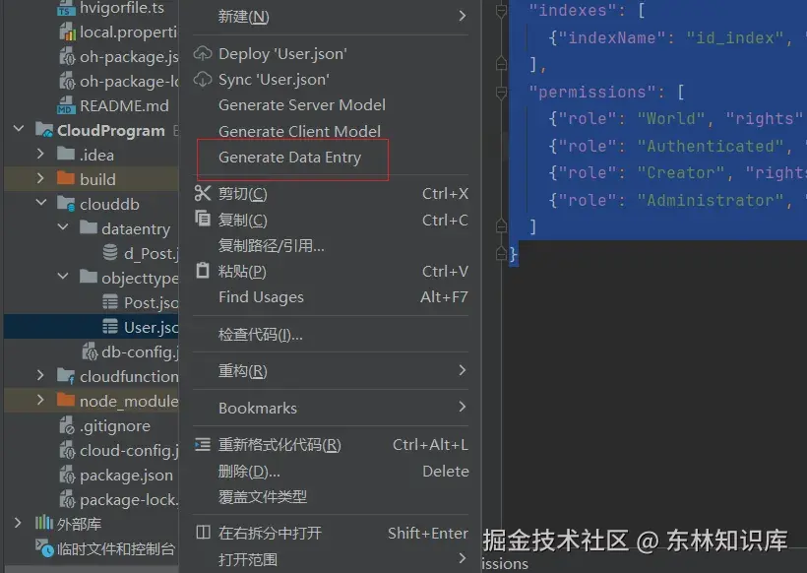
Task: Click the README.md markdown icon
Action: tap(66, 105)
